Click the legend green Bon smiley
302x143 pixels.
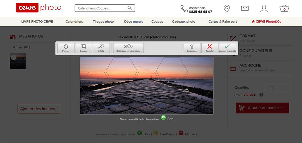pyautogui.click(x=140, y=133)
